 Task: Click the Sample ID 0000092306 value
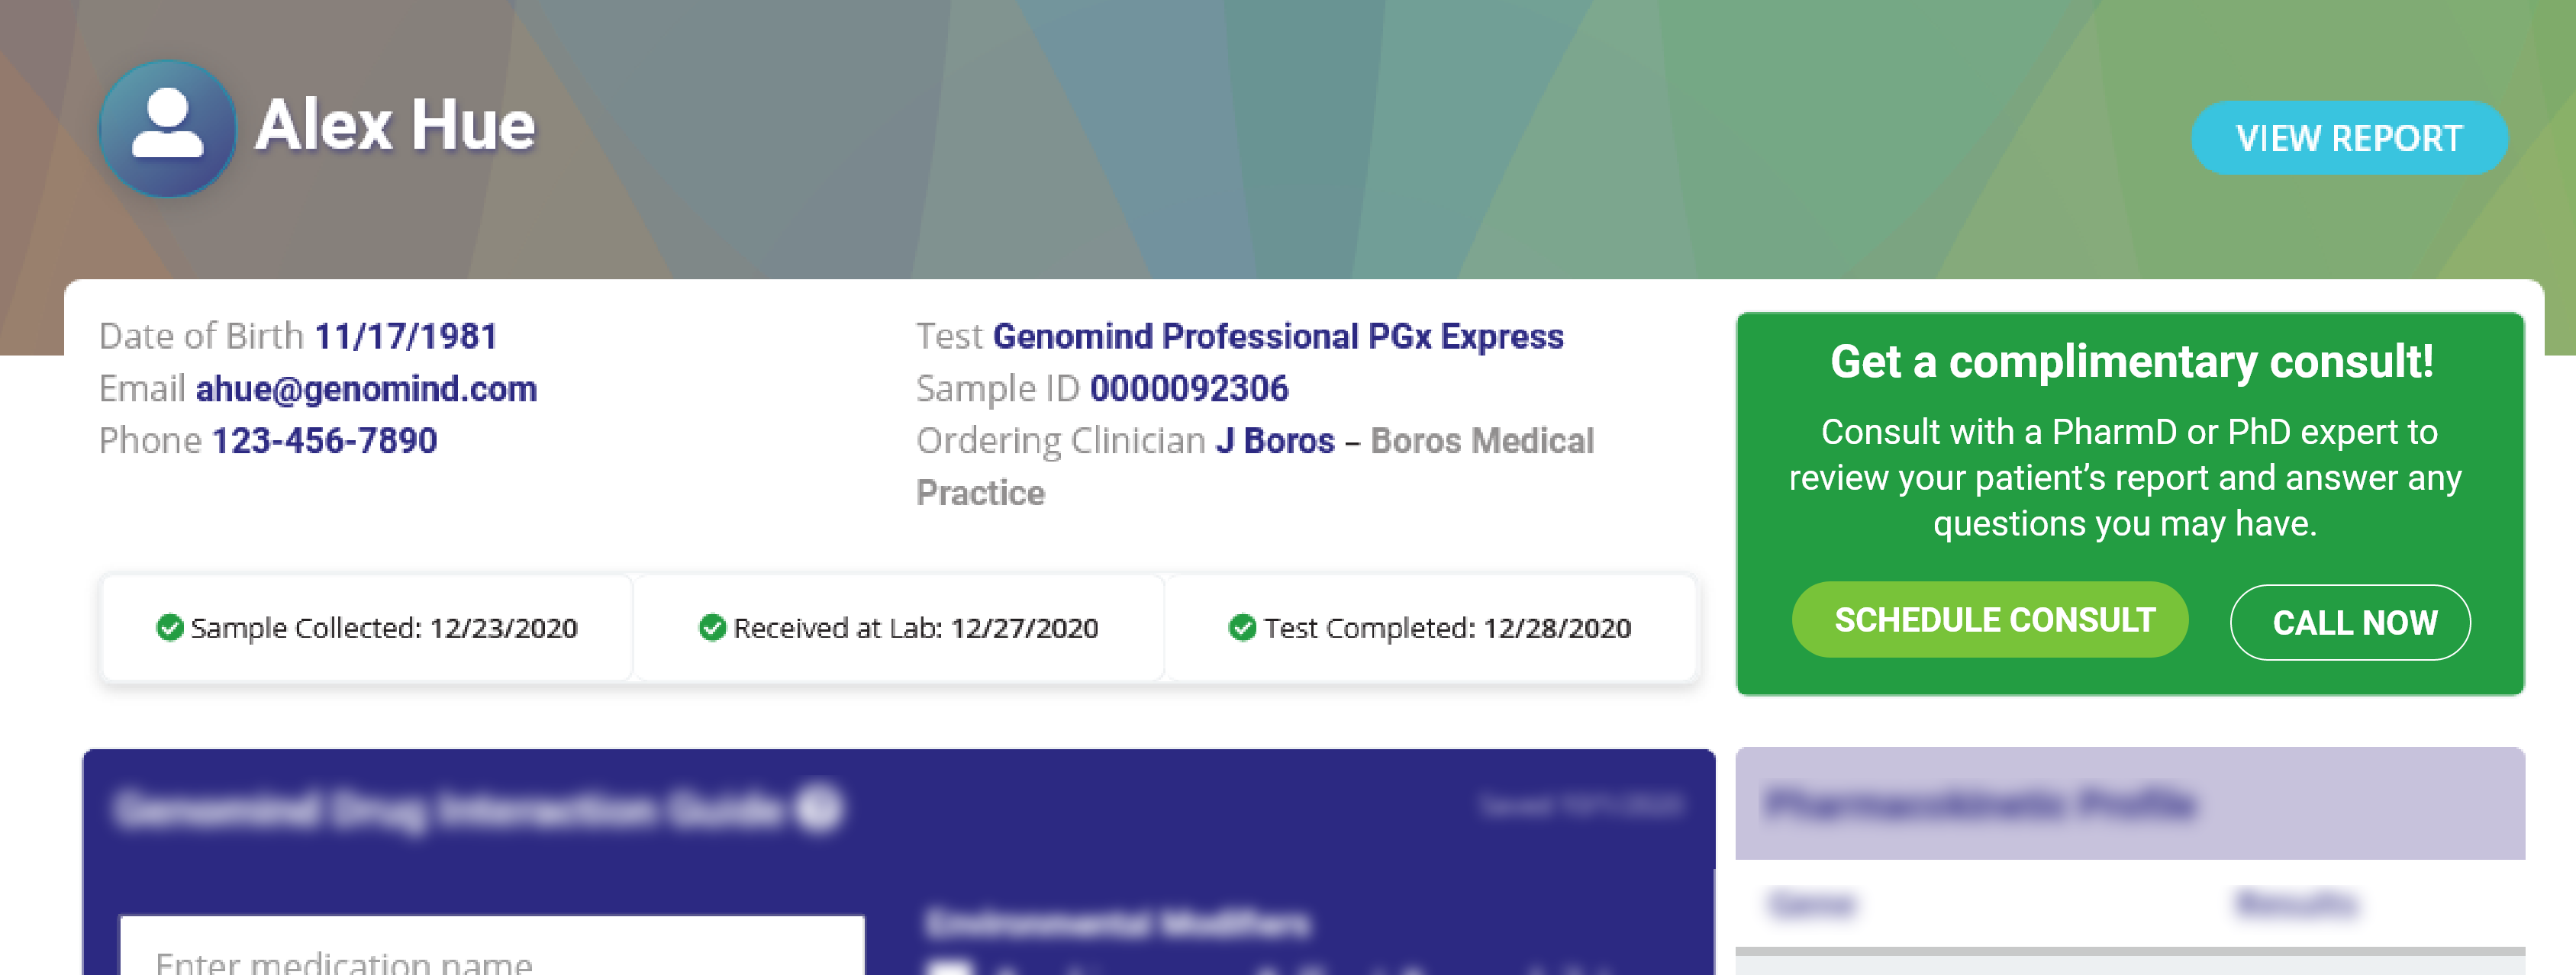click(x=1189, y=389)
